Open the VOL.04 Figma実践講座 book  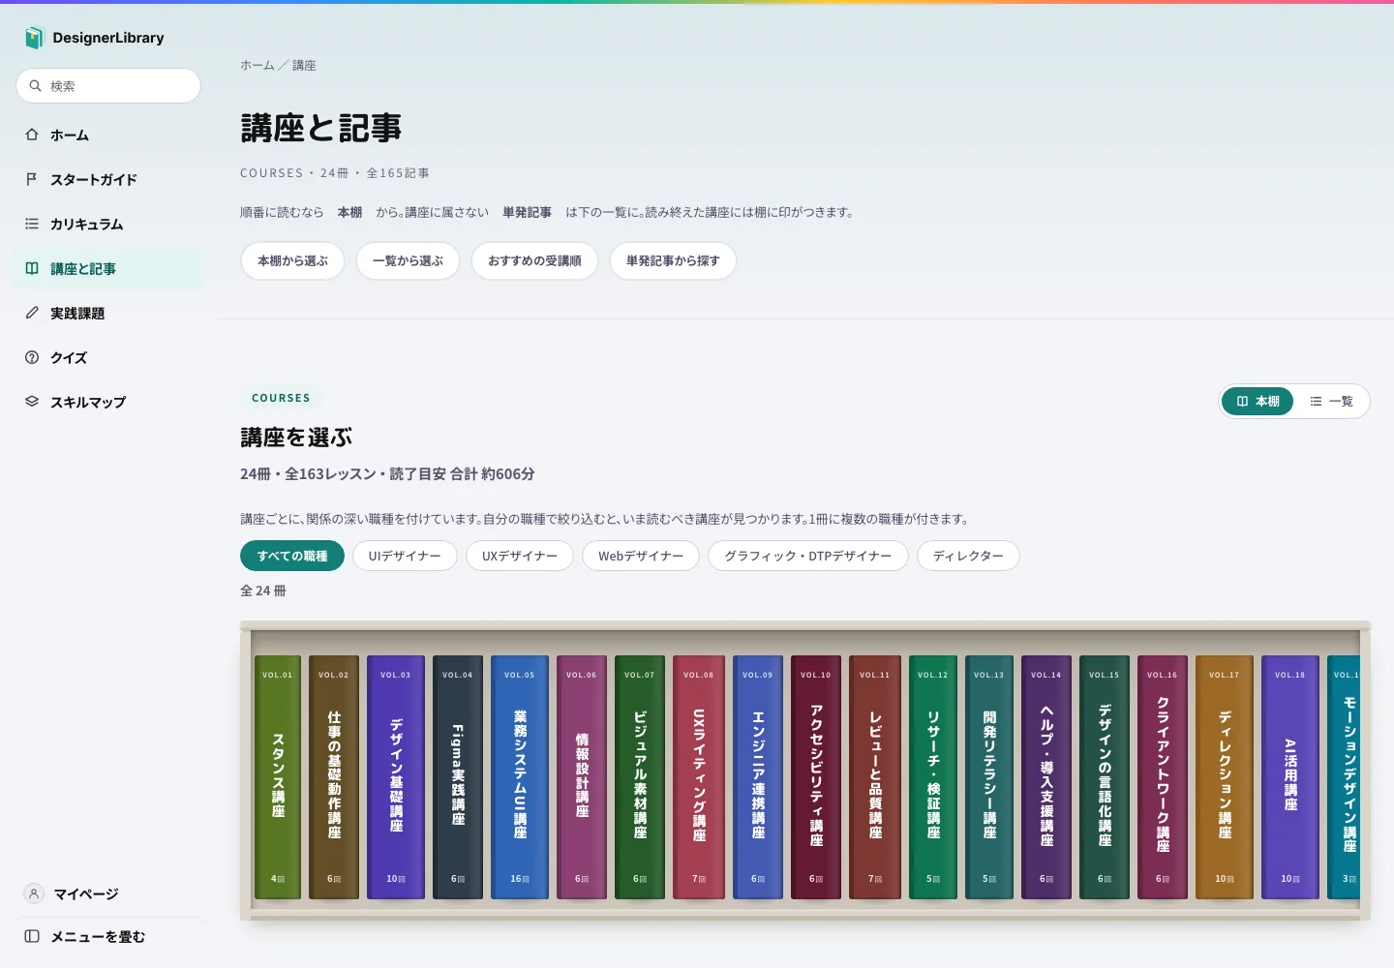[458, 777]
